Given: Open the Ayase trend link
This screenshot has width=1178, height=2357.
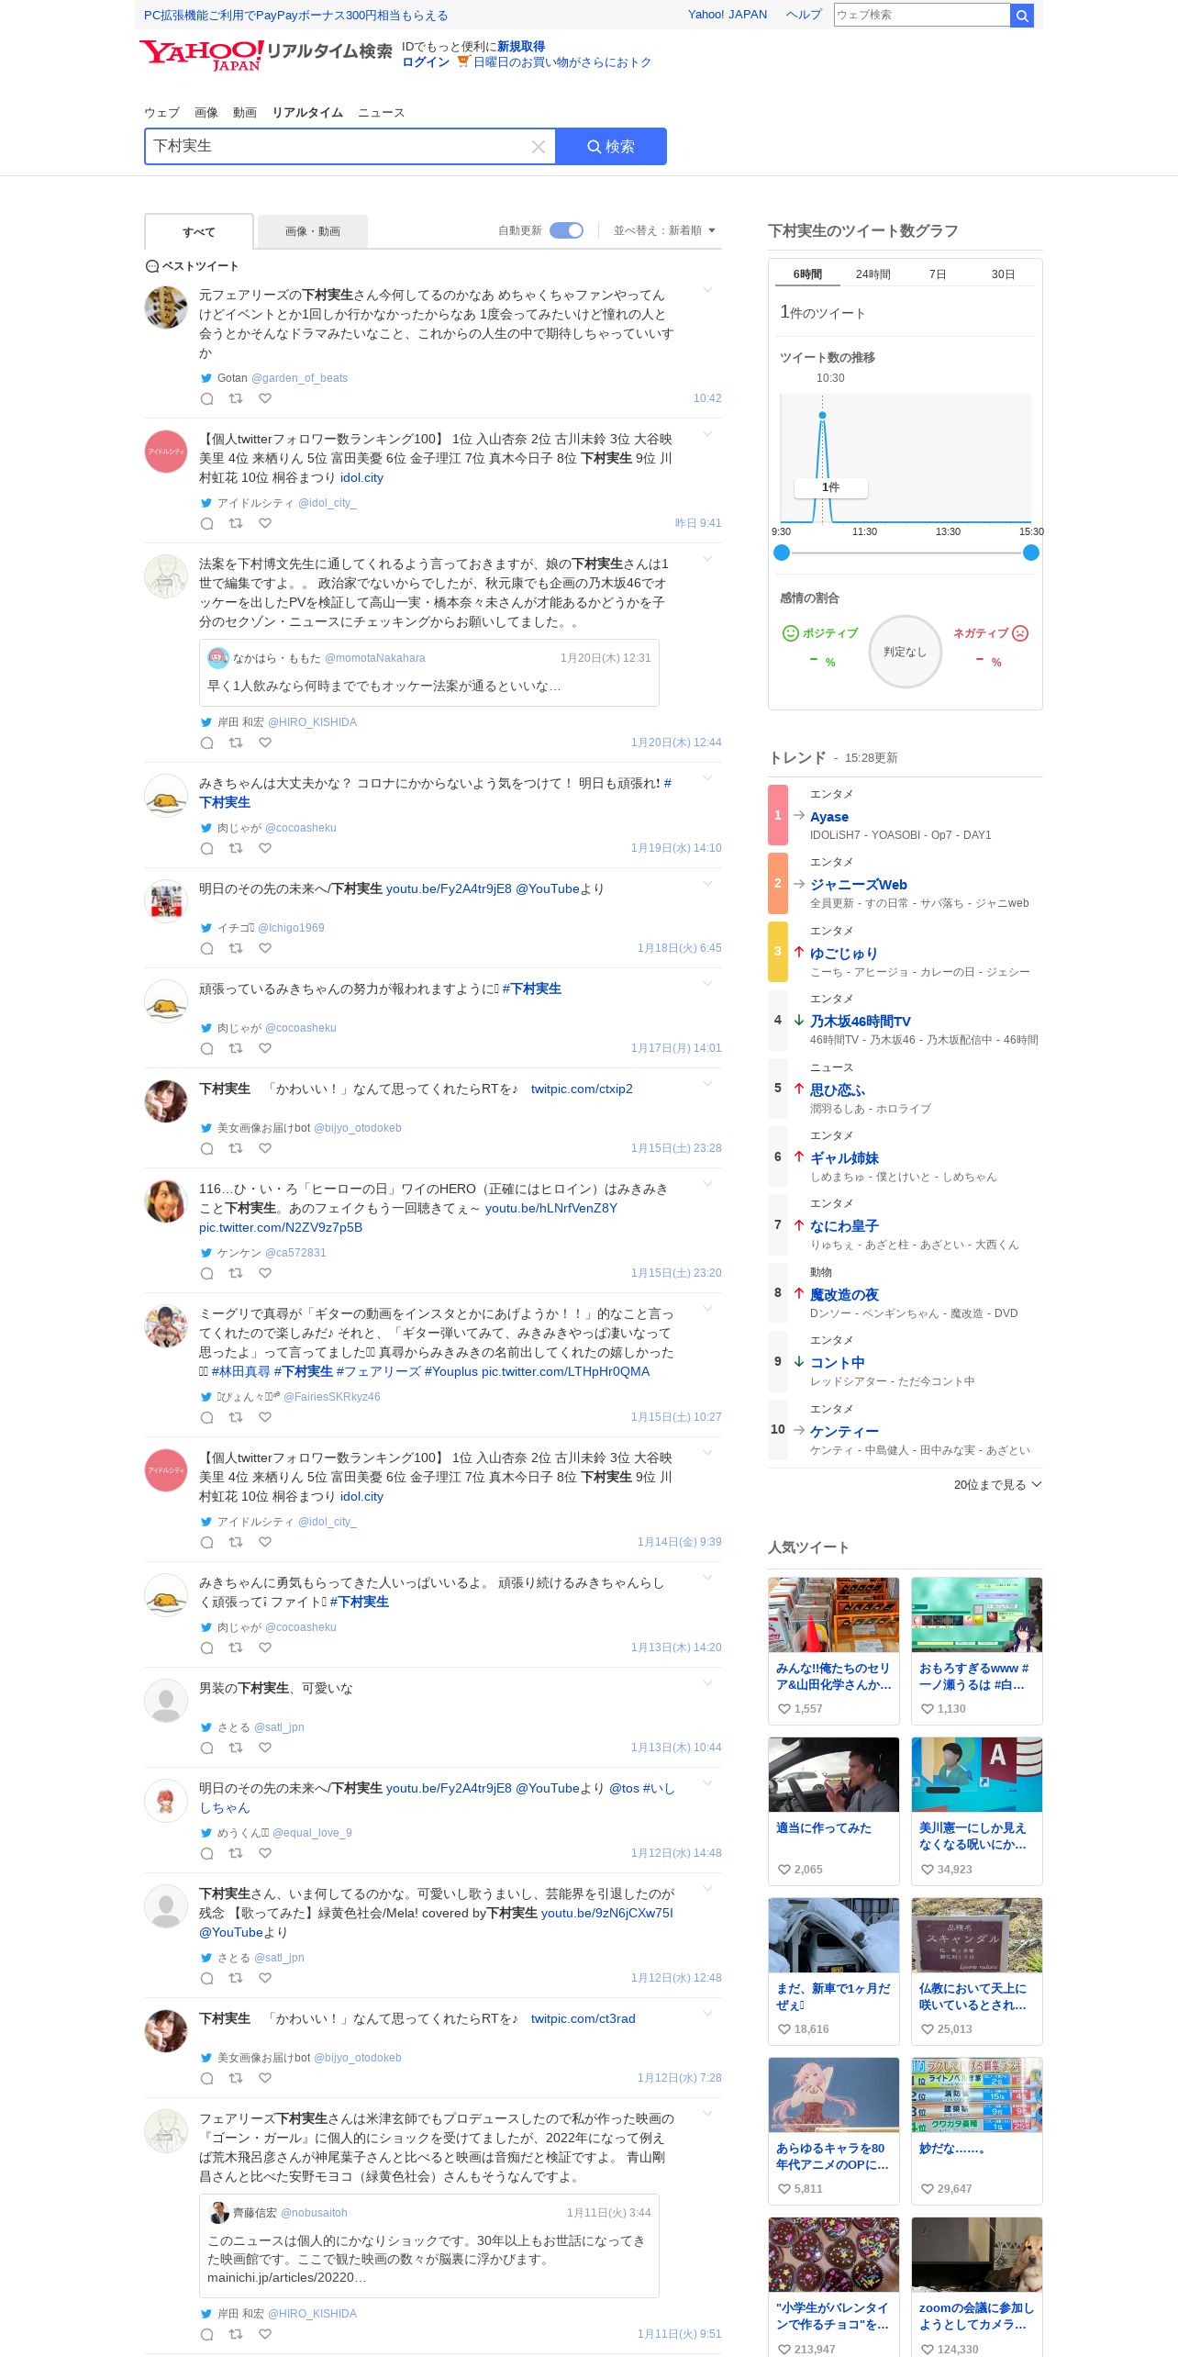Looking at the screenshot, I should pyautogui.click(x=829, y=817).
